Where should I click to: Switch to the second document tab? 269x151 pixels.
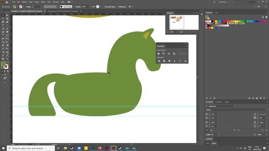(63, 11)
